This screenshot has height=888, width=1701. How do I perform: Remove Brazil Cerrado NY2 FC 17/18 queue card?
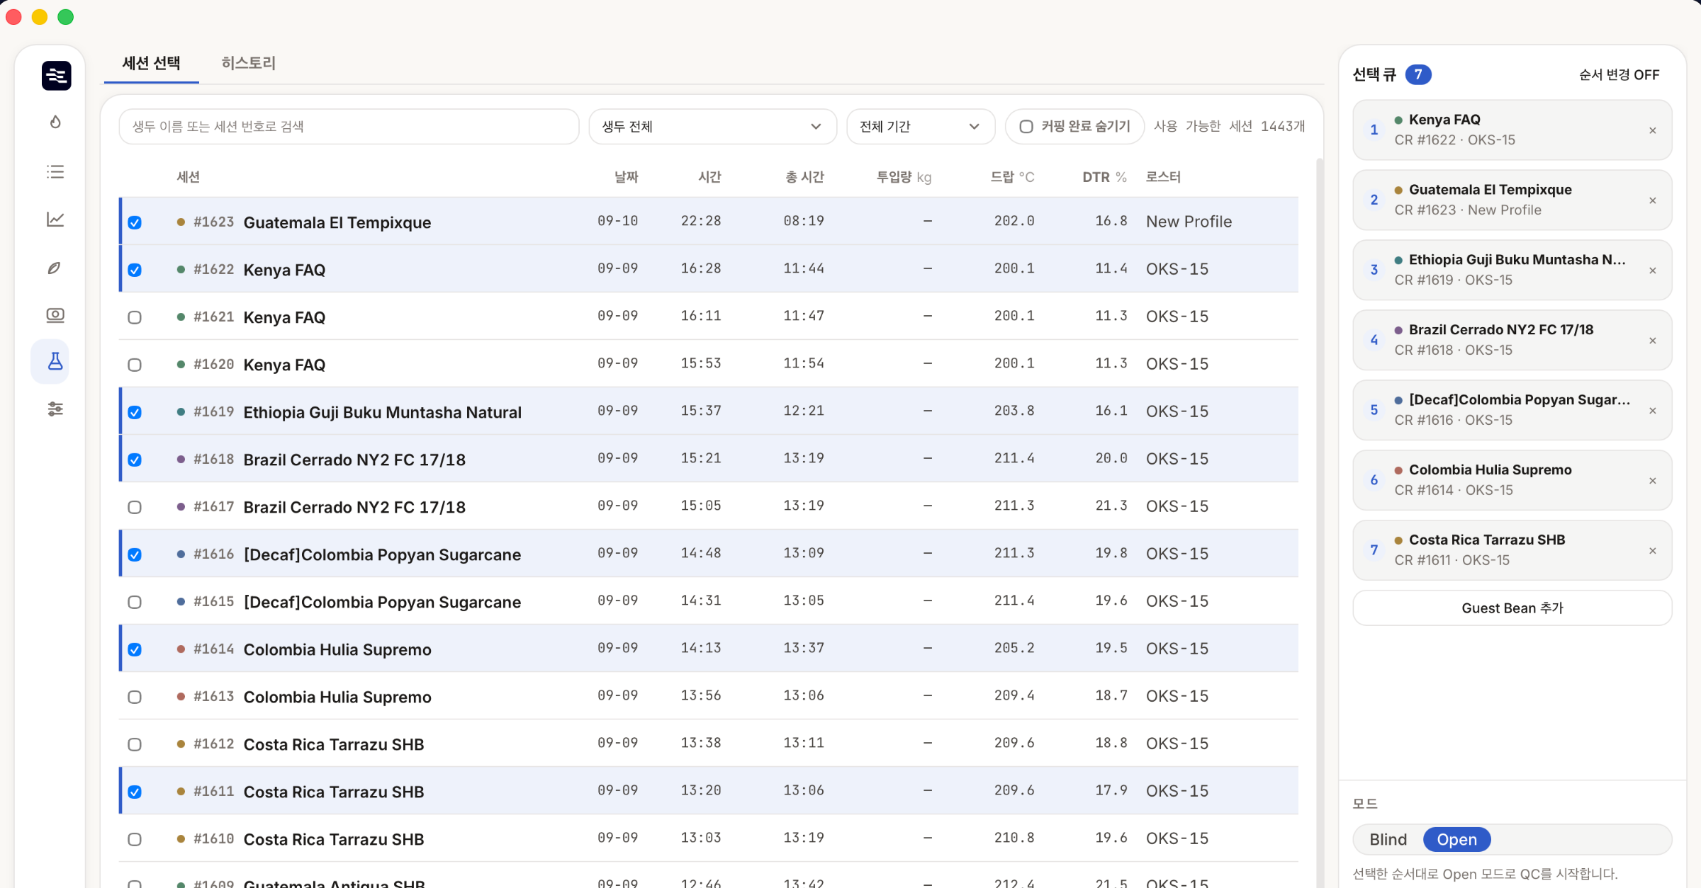coord(1652,341)
